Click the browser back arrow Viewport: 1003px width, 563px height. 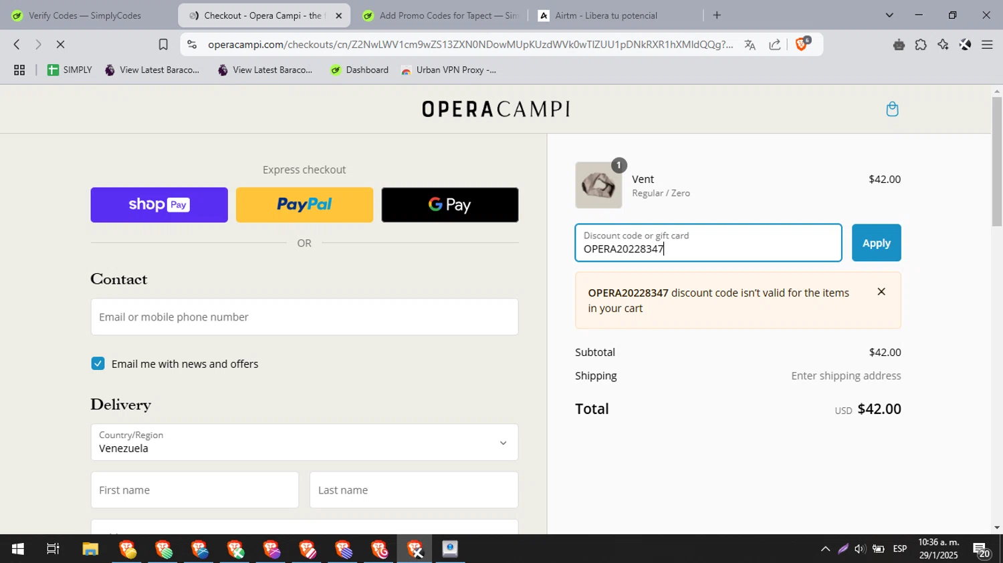[x=17, y=45]
